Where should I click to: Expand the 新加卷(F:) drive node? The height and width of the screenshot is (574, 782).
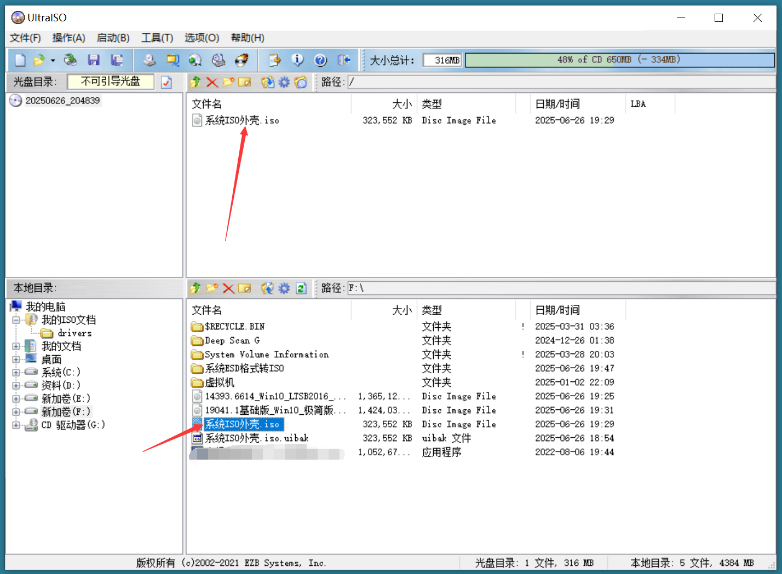[16, 412]
